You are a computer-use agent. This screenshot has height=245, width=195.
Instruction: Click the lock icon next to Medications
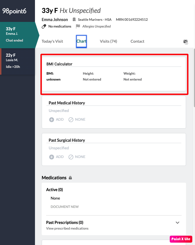[70, 178]
